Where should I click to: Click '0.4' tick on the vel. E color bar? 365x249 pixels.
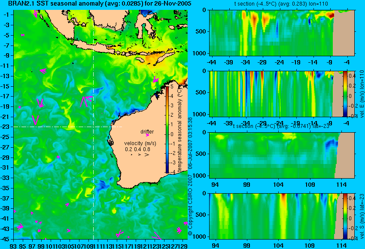[352, 76]
